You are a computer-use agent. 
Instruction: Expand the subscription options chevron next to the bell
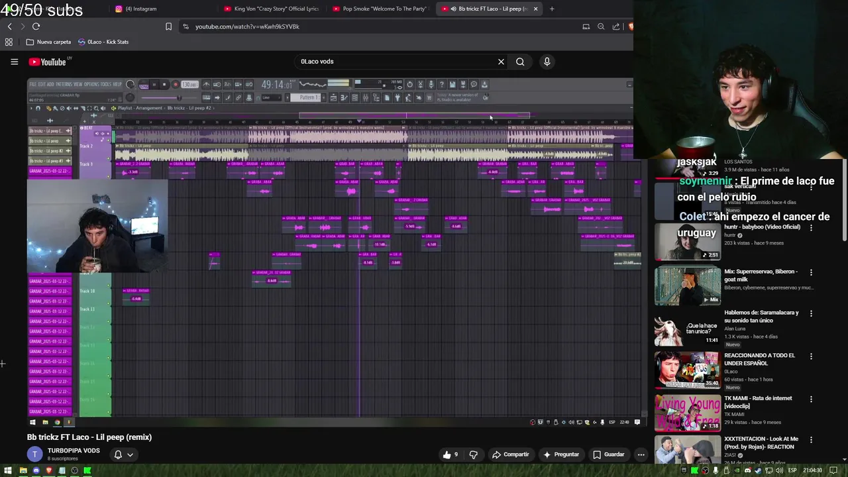(x=130, y=454)
